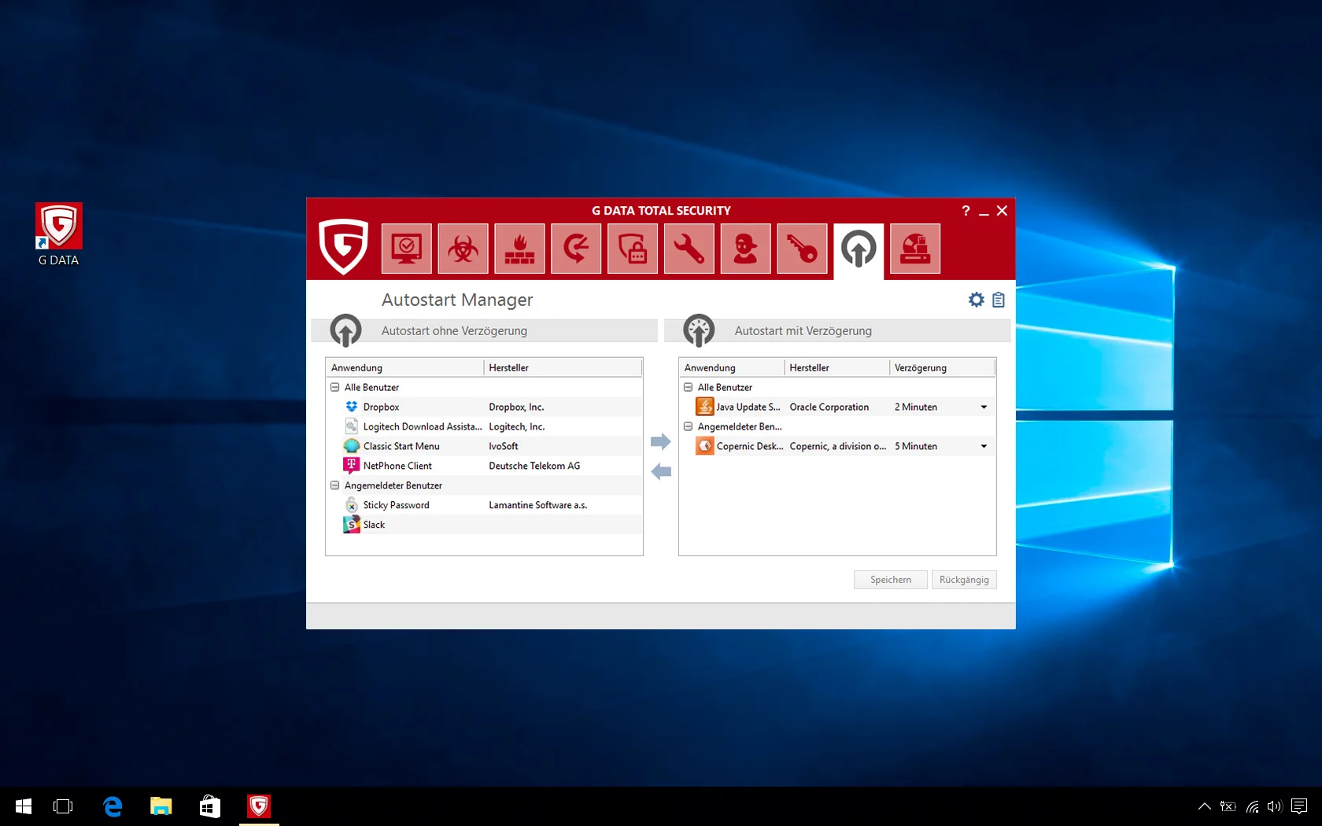Image resolution: width=1322 pixels, height=826 pixels.
Task: Sort left list by Anwendung column
Action: (405, 367)
